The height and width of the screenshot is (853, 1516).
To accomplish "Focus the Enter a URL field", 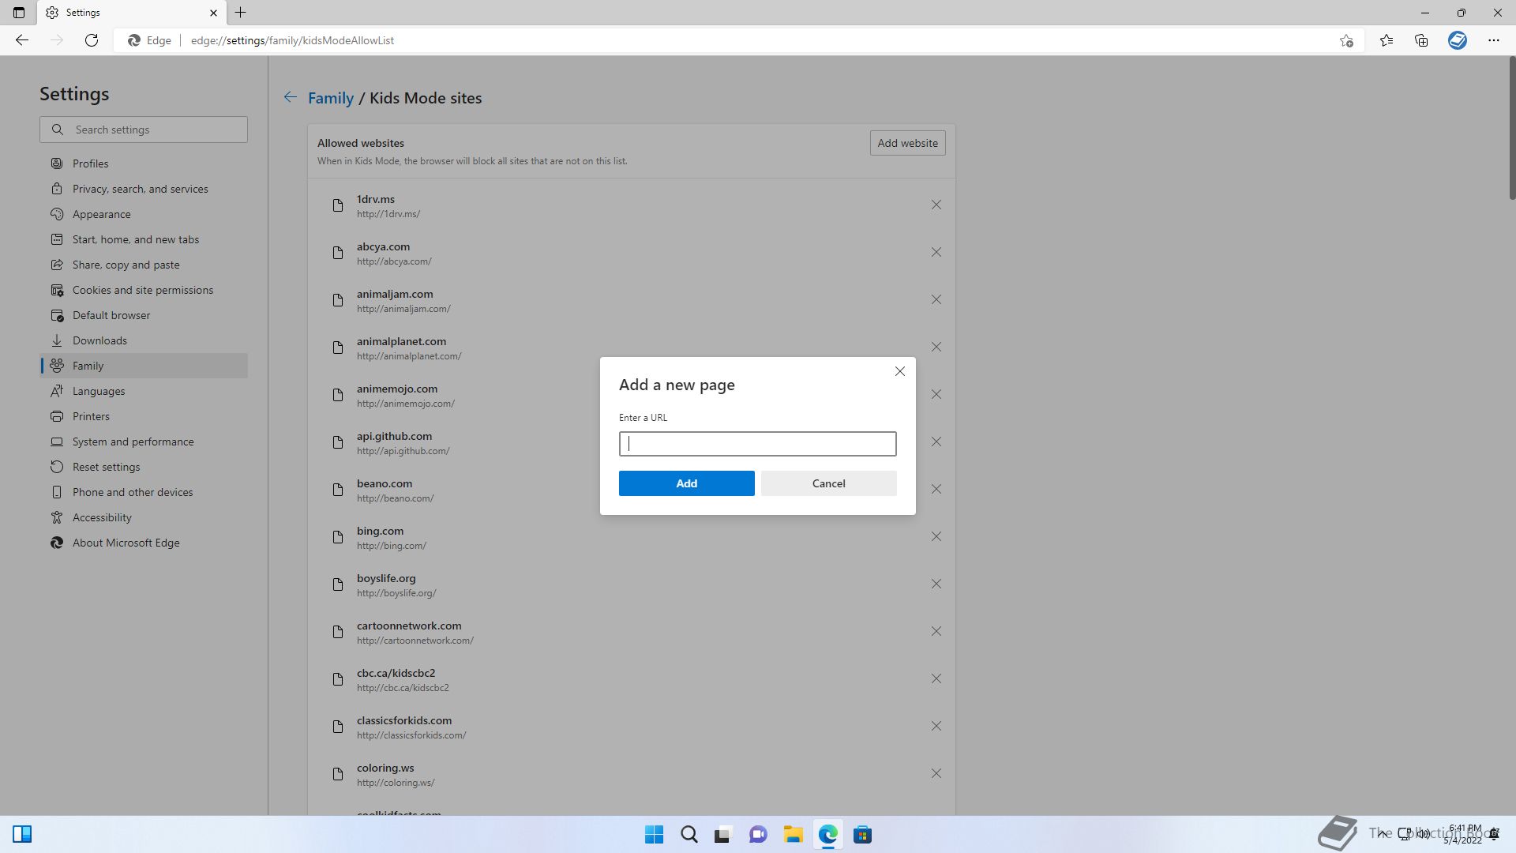I will tap(757, 444).
